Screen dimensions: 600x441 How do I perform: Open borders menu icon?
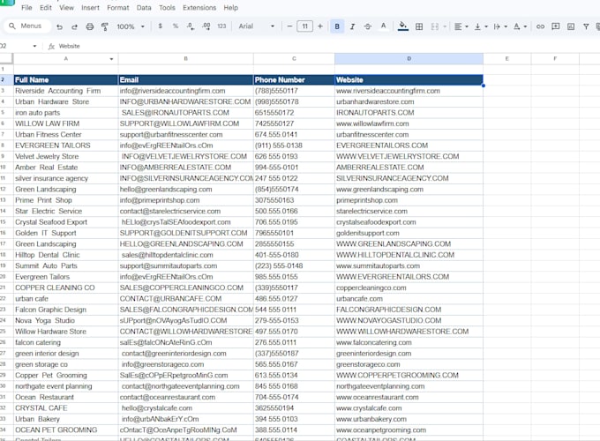[419, 26]
